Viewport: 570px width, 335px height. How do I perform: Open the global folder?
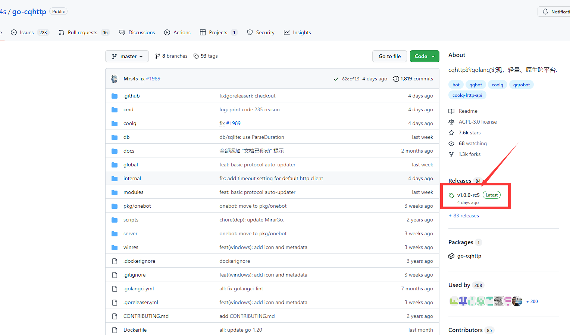click(x=131, y=165)
